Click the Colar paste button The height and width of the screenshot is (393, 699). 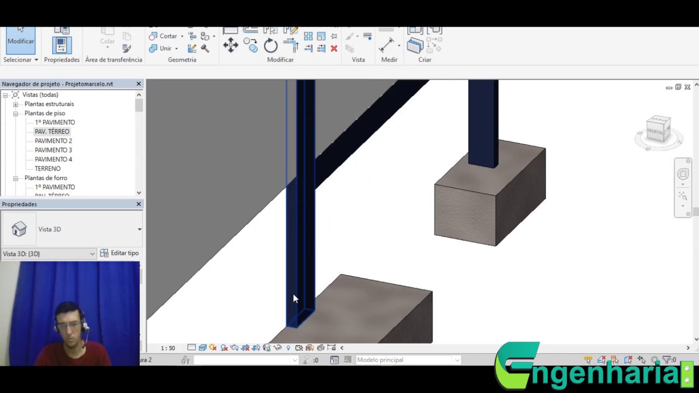pyautogui.click(x=107, y=37)
